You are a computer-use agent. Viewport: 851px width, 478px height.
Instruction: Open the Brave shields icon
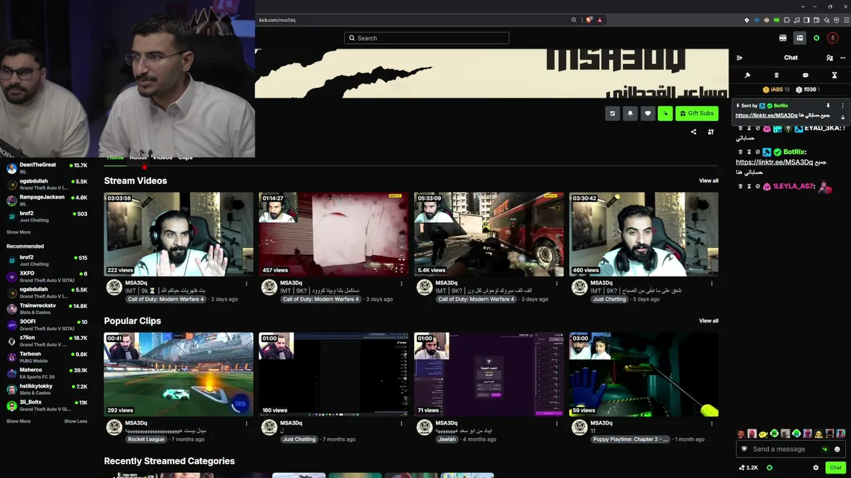(588, 20)
